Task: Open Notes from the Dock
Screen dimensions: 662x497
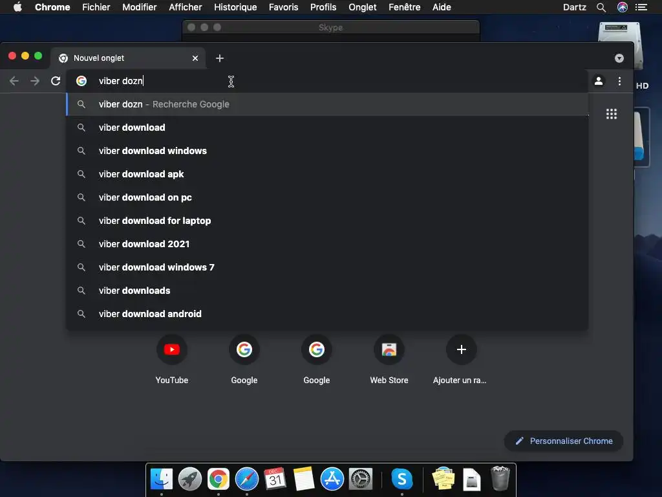Action: tap(304, 480)
